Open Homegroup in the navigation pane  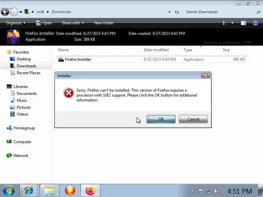tap(24, 128)
